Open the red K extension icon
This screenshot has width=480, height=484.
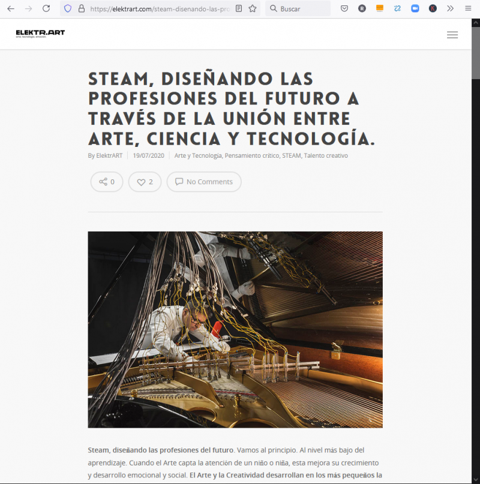(x=433, y=8)
